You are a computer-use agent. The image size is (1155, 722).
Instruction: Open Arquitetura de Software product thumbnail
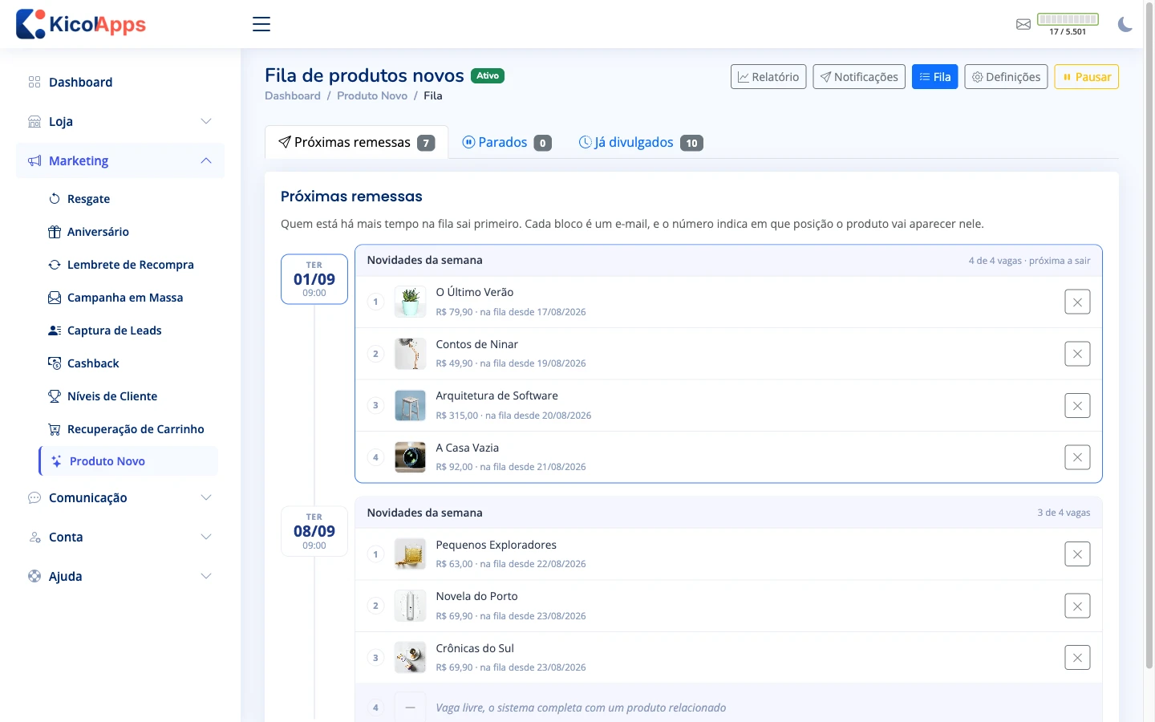click(410, 405)
